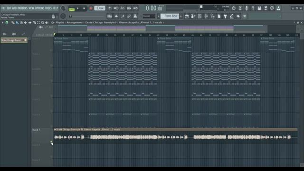The image size is (304, 171).
Task: Toggle the countdown before recording icon
Action: click(123, 8)
